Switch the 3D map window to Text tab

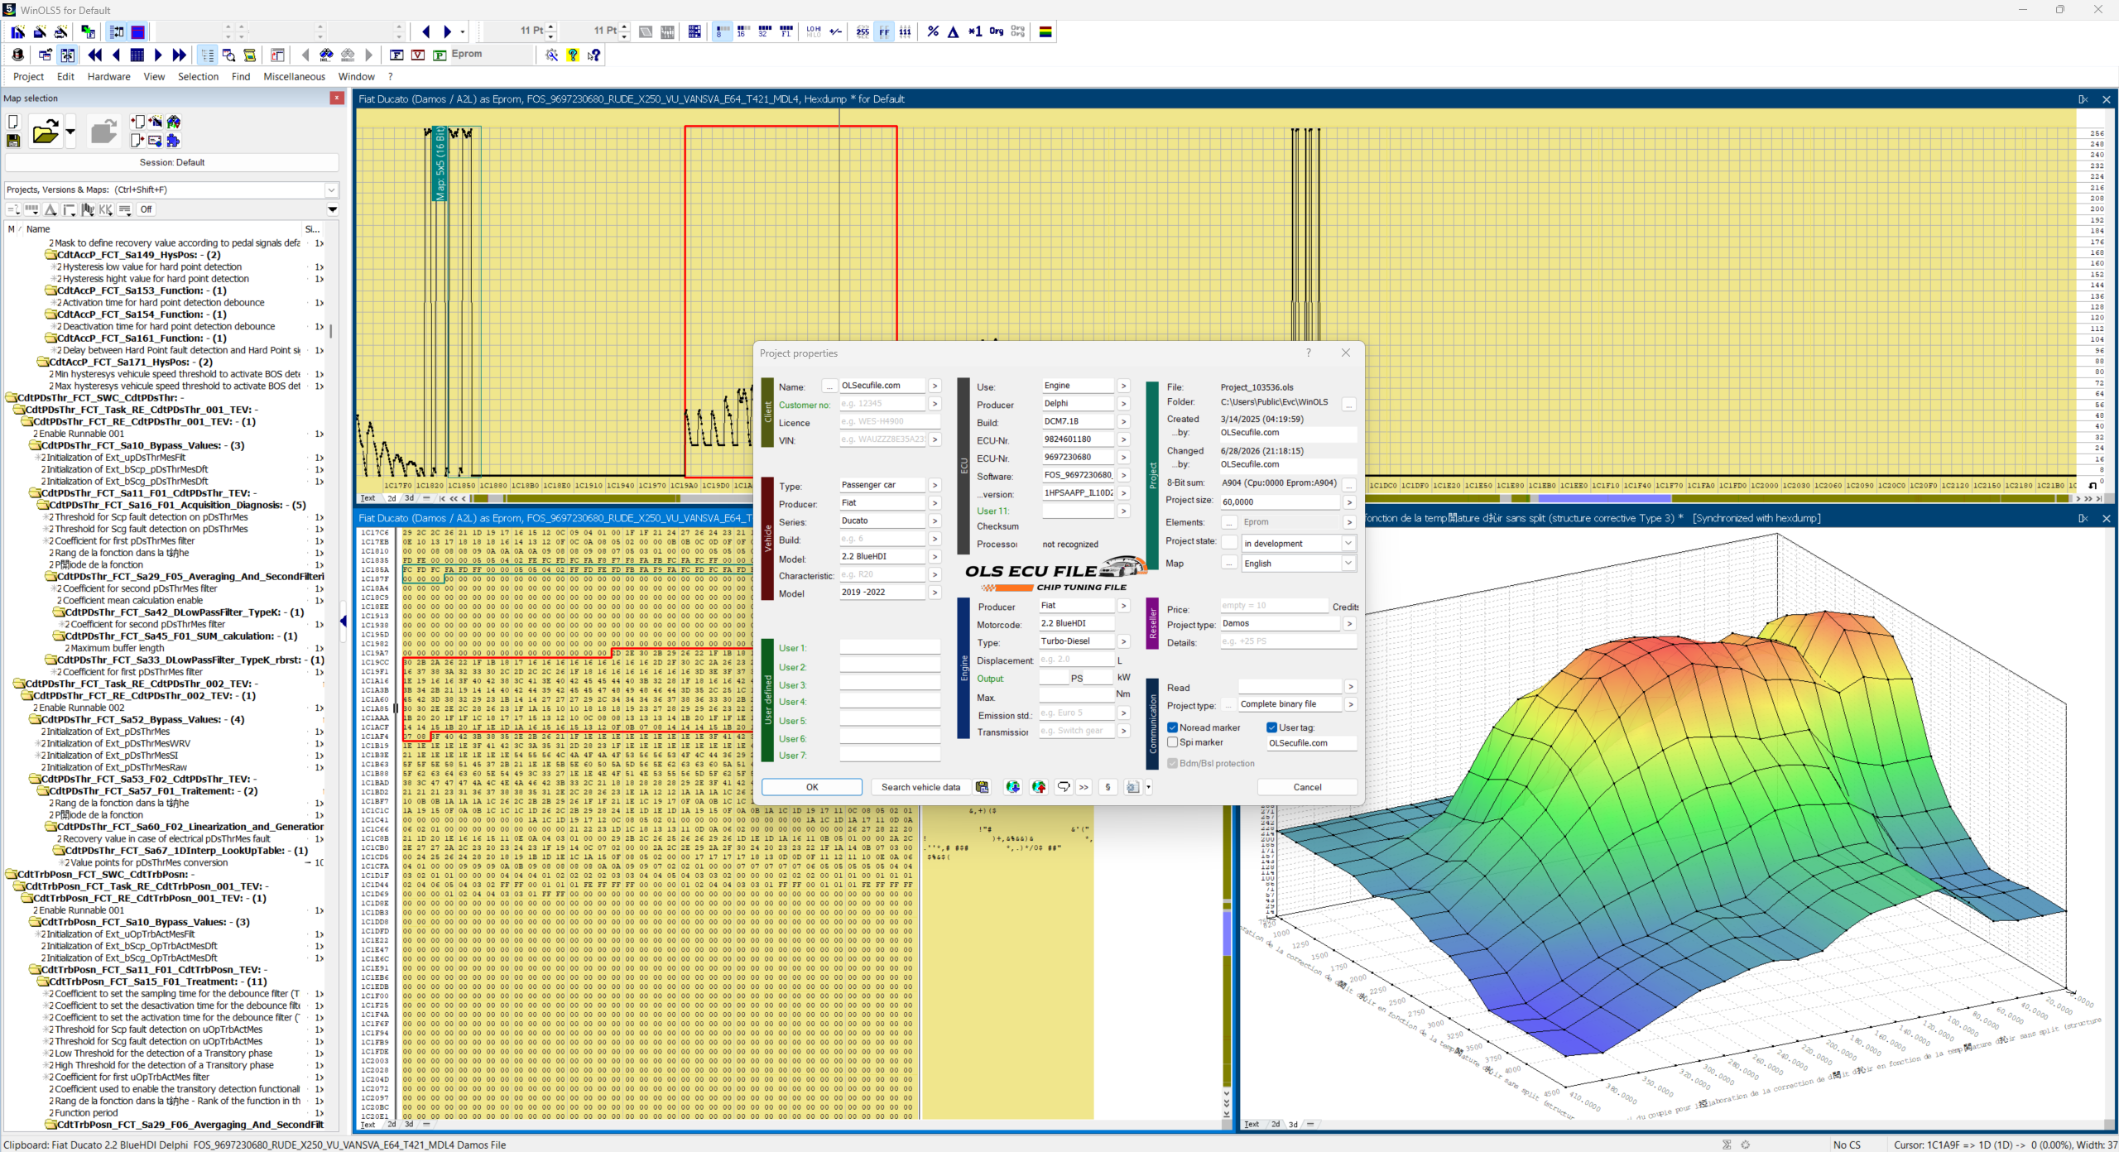click(1252, 1124)
